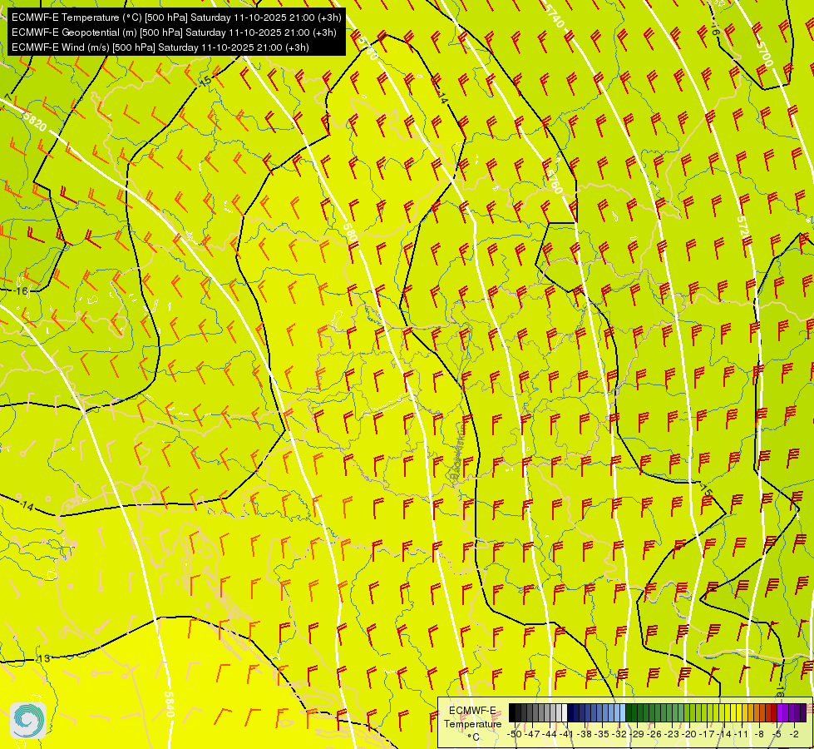Click the -8 tick label in the legend

(x=759, y=734)
